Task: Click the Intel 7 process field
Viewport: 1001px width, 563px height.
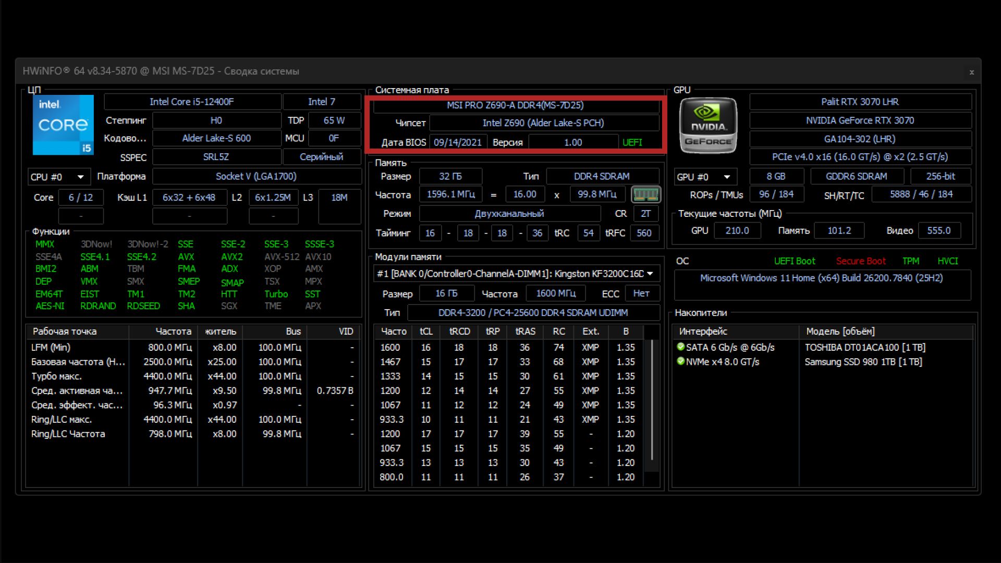Action: [x=321, y=102]
